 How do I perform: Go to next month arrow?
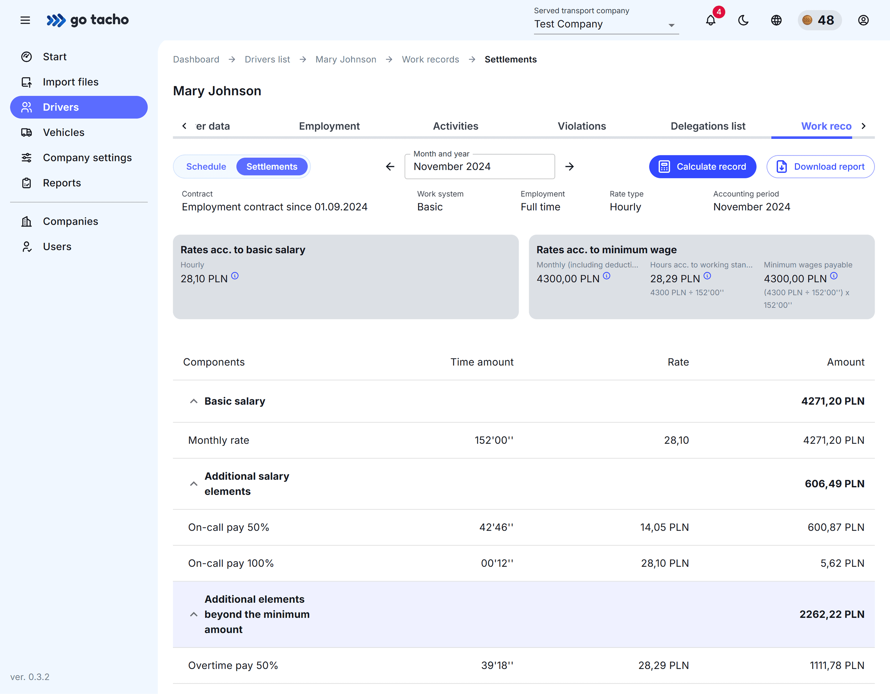(x=570, y=167)
